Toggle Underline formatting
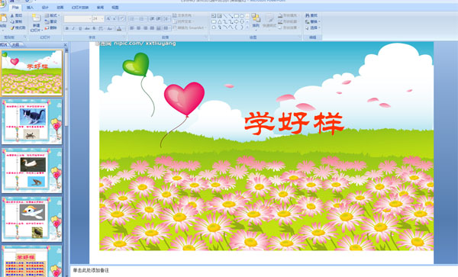The height and width of the screenshot is (277, 458). point(80,28)
